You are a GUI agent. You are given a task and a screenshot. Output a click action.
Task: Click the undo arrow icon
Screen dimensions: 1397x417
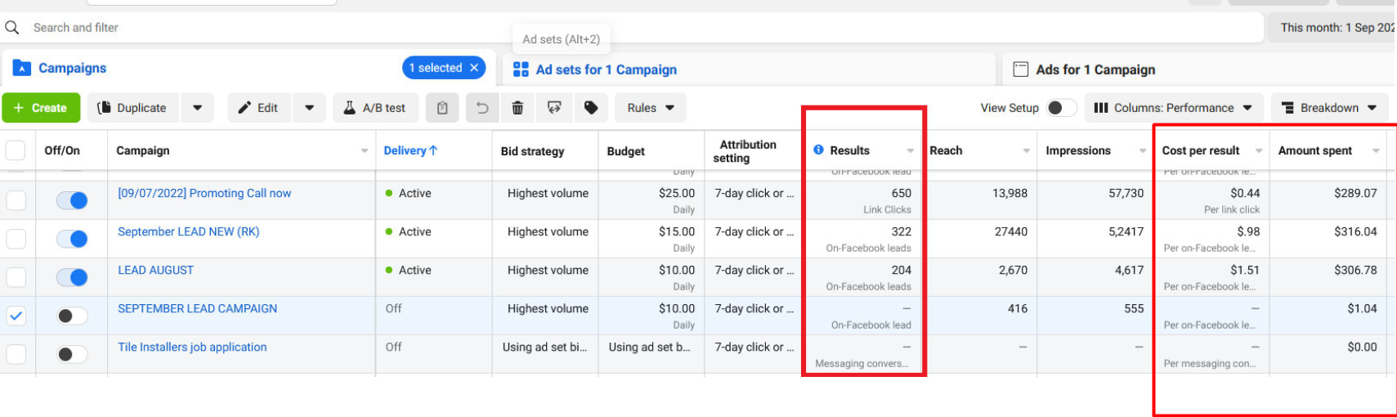(x=482, y=108)
